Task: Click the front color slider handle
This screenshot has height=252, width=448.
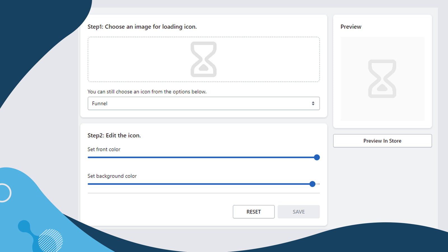Action: click(x=317, y=157)
